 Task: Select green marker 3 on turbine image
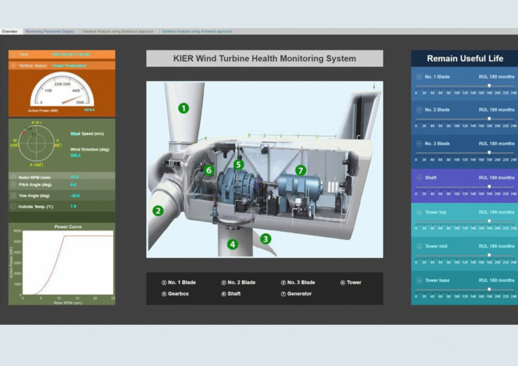(266, 239)
